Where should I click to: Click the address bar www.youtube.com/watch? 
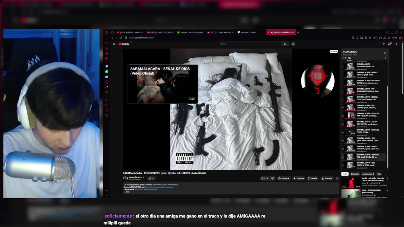click(x=141, y=38)
